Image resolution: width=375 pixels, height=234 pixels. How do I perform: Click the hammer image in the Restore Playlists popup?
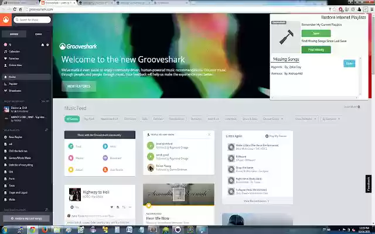click(x=286, y=37)
